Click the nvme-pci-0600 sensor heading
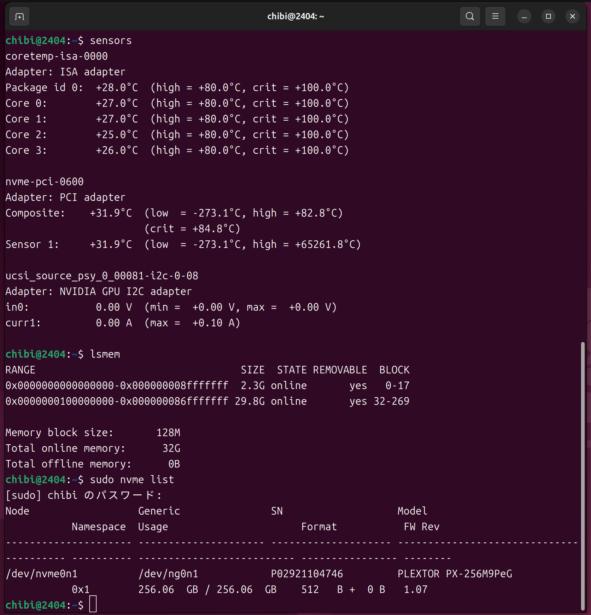591x615 pixels. (x=45, y=181)
